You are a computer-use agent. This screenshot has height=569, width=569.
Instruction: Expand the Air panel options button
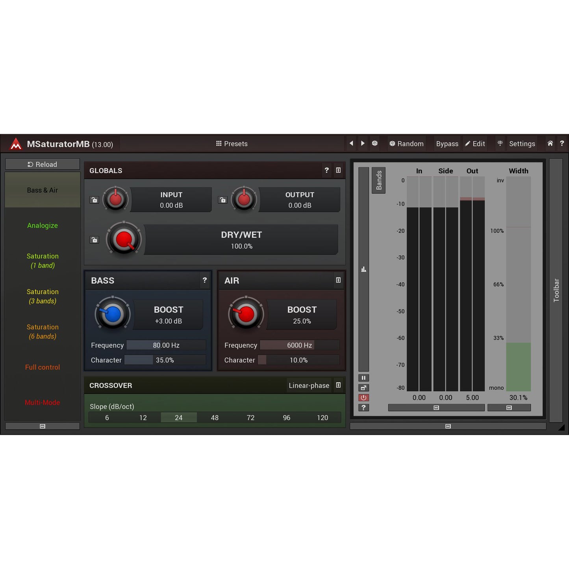(338, 280)
